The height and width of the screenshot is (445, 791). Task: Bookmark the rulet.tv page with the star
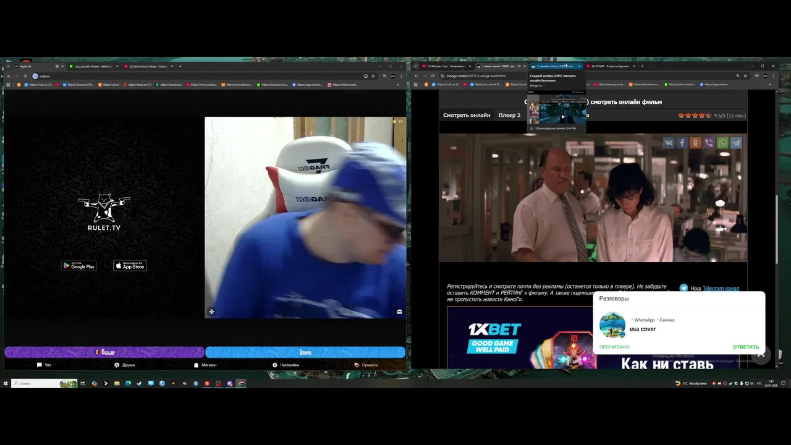(373, 76)
